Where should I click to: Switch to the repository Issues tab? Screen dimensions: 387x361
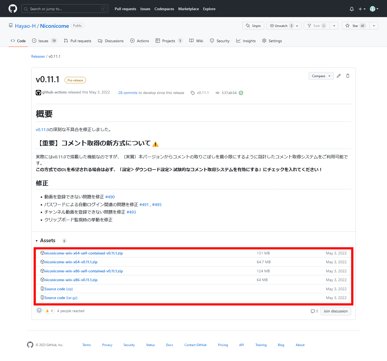tap(45, 41)
